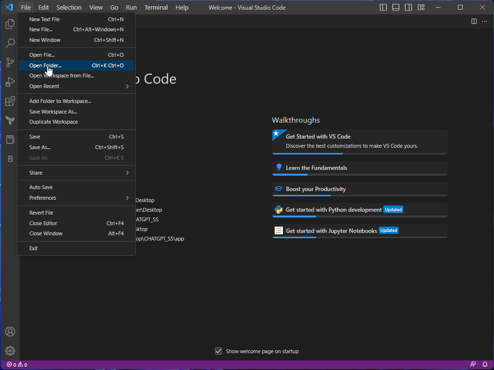Open the Run menu
This screenshot has height=370, width=494.
tap(132, 7)
